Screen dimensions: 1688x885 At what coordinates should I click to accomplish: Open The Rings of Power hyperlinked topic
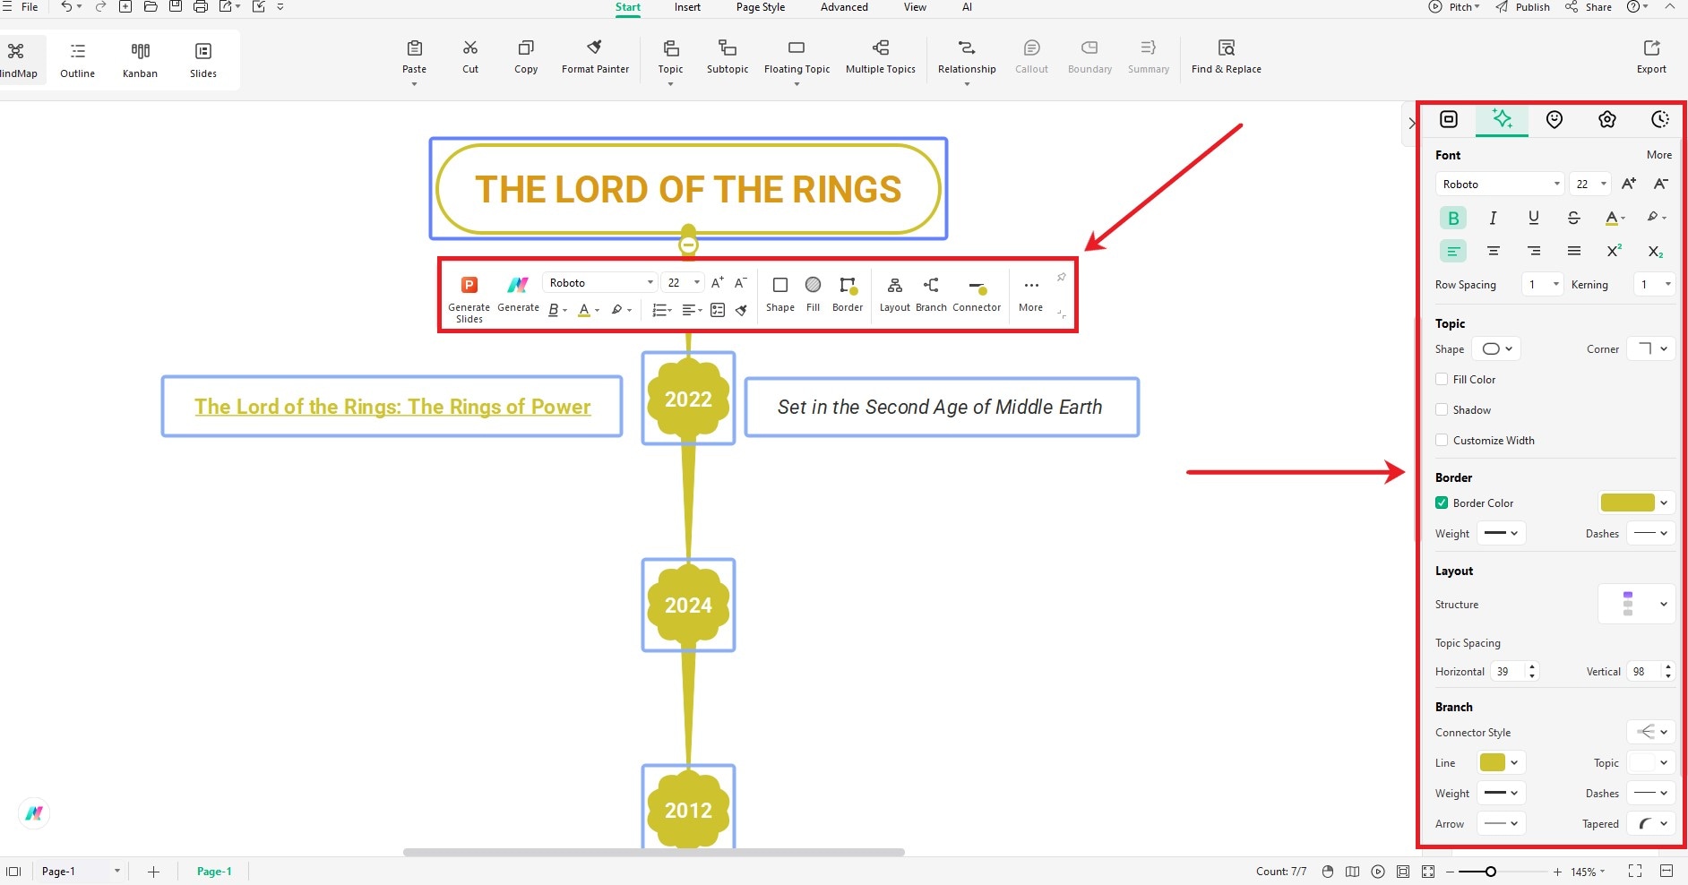[x=392, y=407]
